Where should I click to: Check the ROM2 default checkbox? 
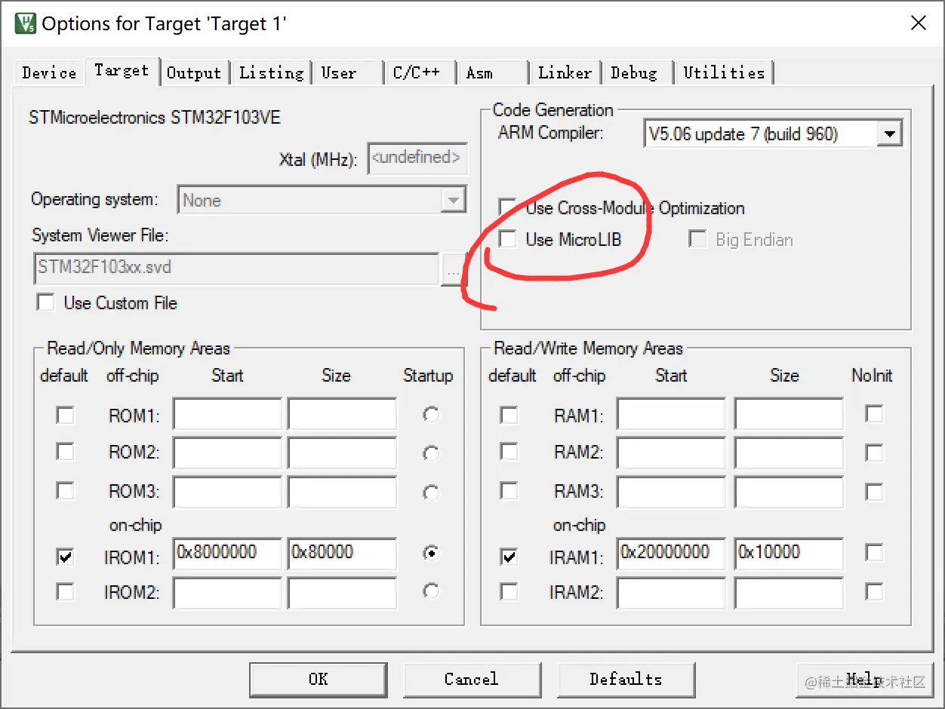tap(66, 452)
